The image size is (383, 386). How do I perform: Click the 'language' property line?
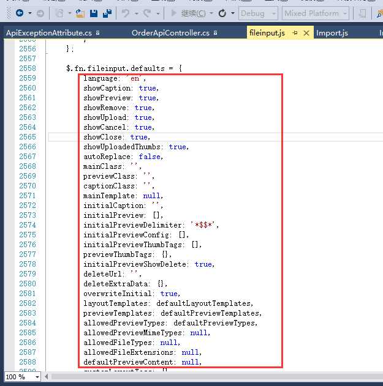[115, 78]
